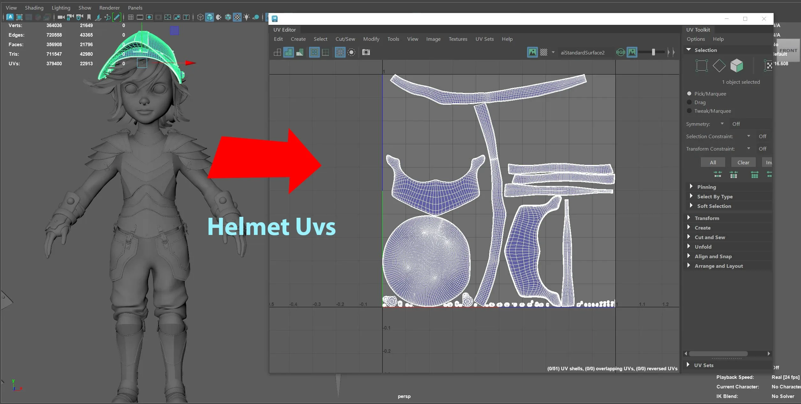801x404 pixels.
Task: Open Options menu in UV Toolkit
Action: point(696,39)
